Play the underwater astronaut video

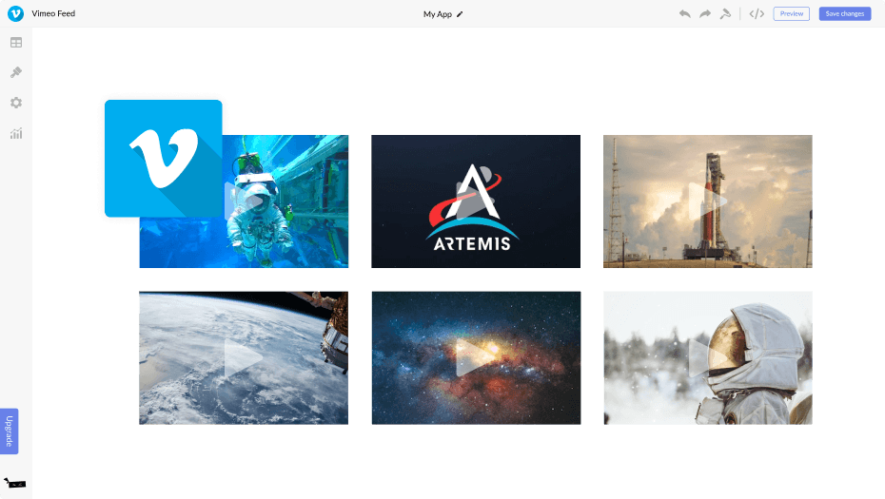click(244, 202)
